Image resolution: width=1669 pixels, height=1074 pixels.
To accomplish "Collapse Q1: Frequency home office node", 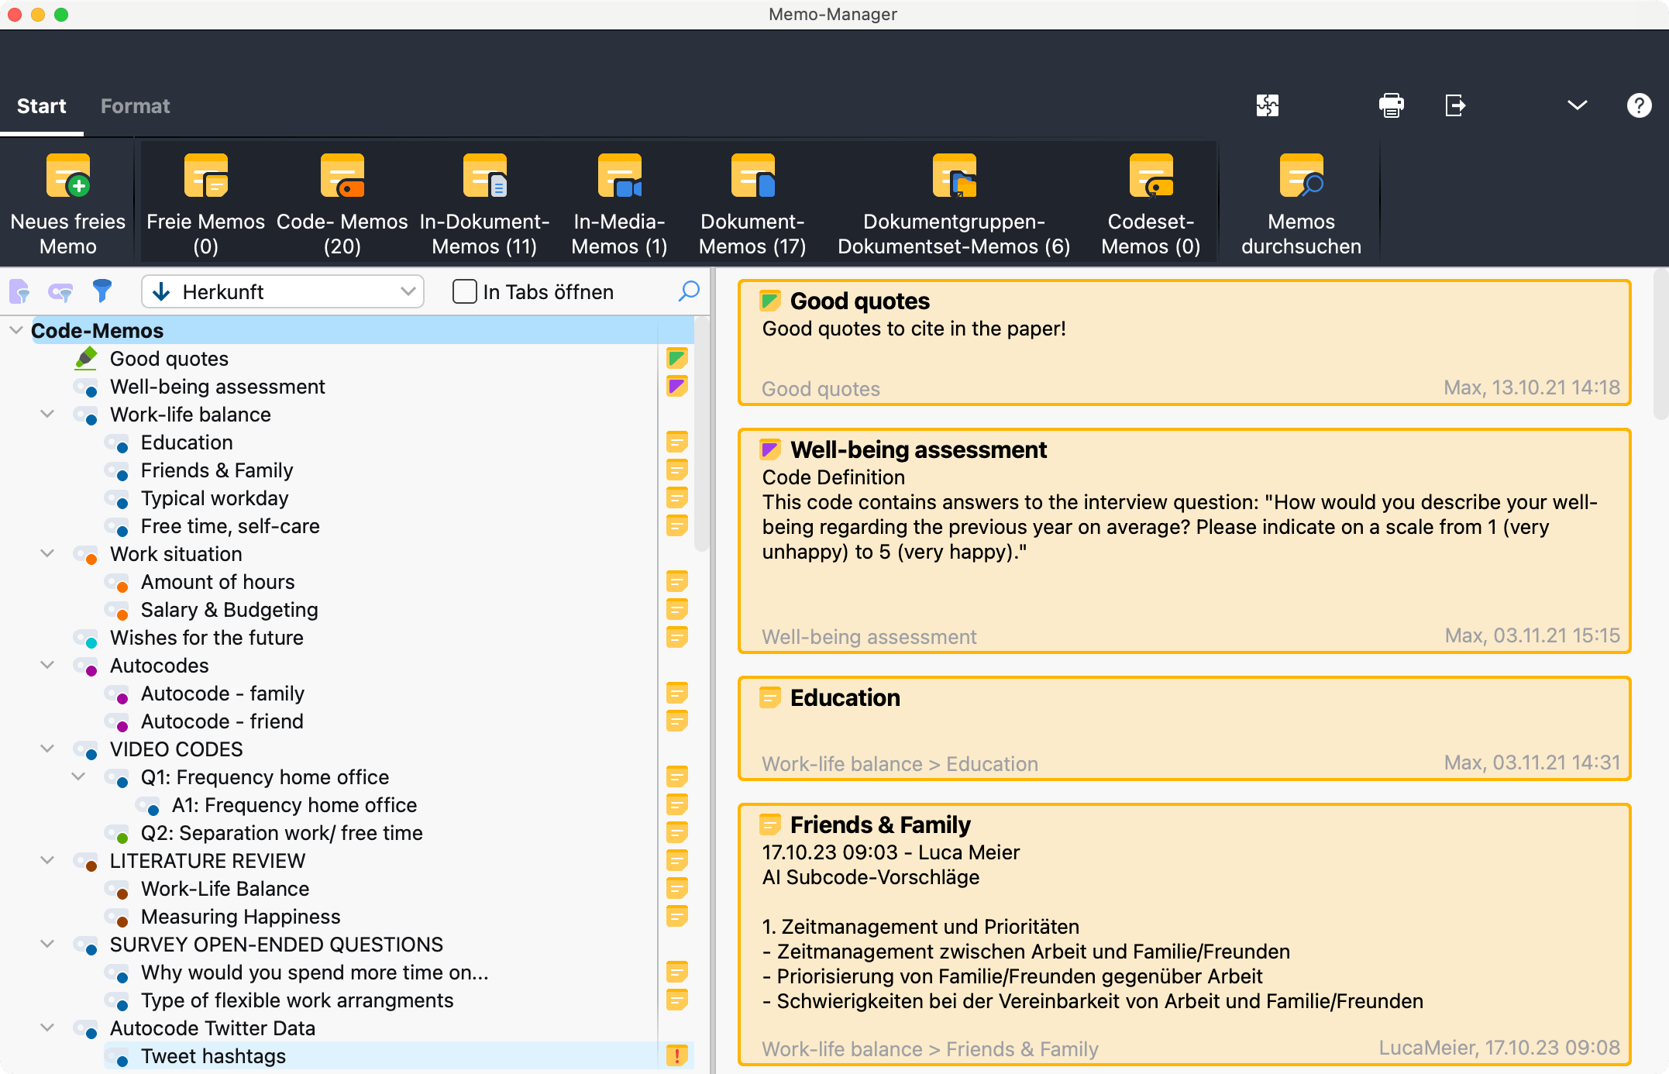I will click(78, 776).
